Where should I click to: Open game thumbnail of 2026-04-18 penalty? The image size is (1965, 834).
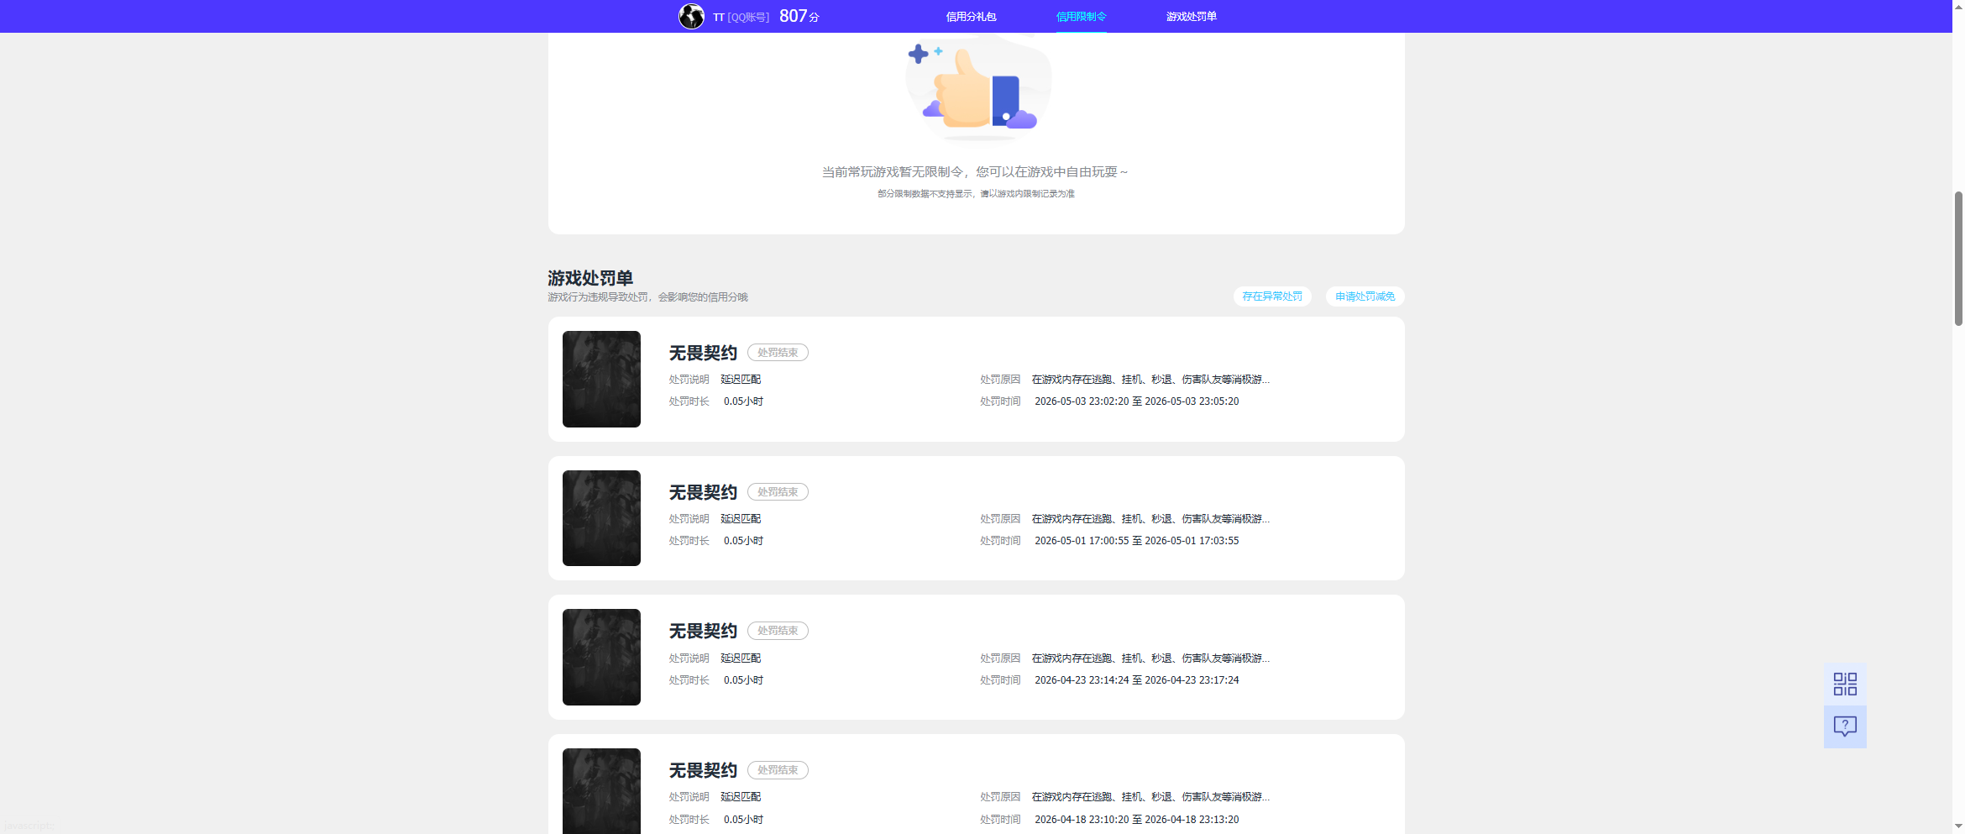(601, 791)
